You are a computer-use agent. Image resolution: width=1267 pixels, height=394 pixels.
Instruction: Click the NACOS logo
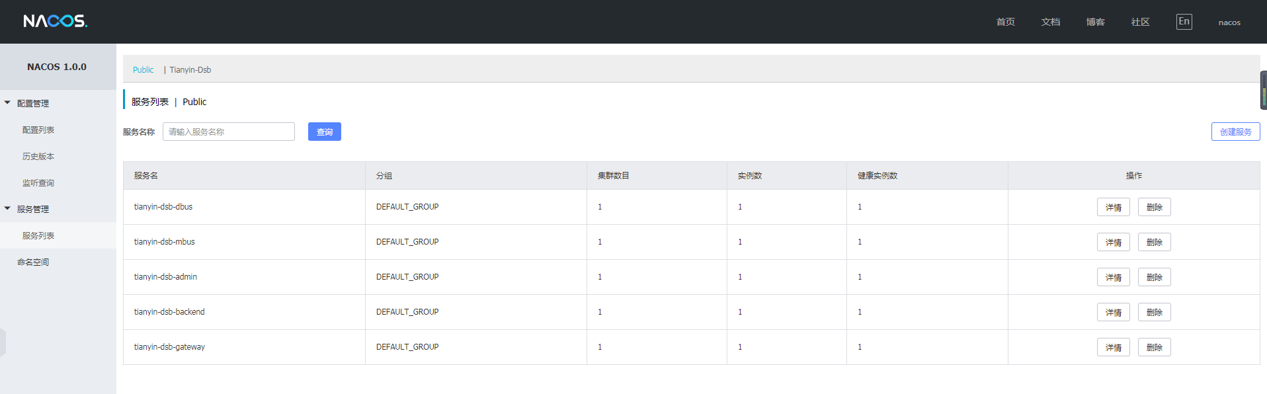[x=56, y=21]
